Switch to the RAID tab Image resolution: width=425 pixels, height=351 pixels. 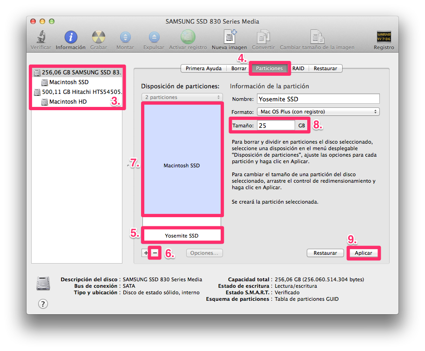click(x=298, y=68)
